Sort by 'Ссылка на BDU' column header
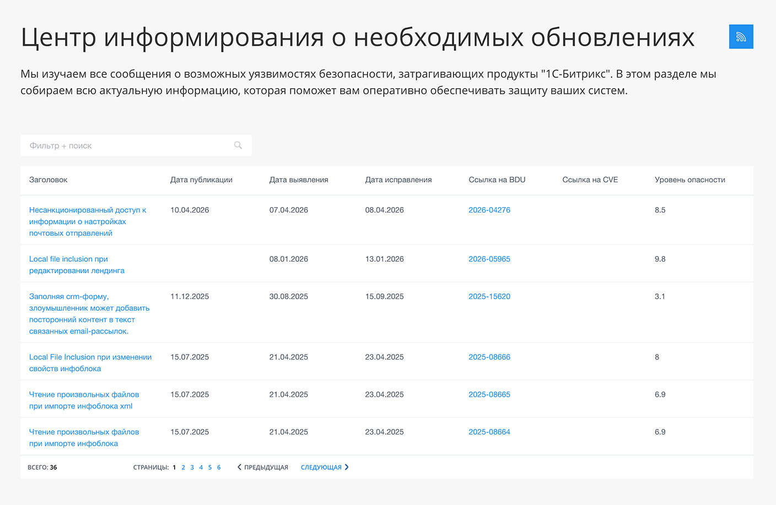Viewport: 776px width, 505px height. [497, 180]
